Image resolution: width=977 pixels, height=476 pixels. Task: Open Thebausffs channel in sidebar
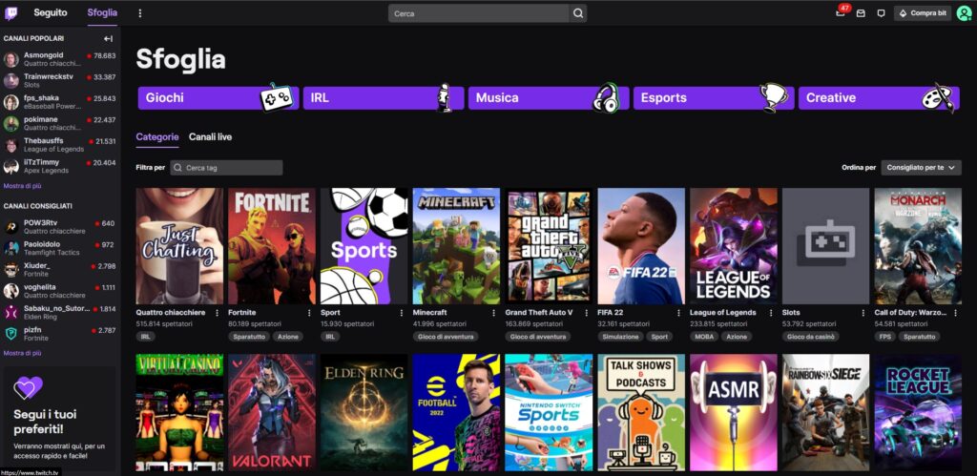coord(59,145)
